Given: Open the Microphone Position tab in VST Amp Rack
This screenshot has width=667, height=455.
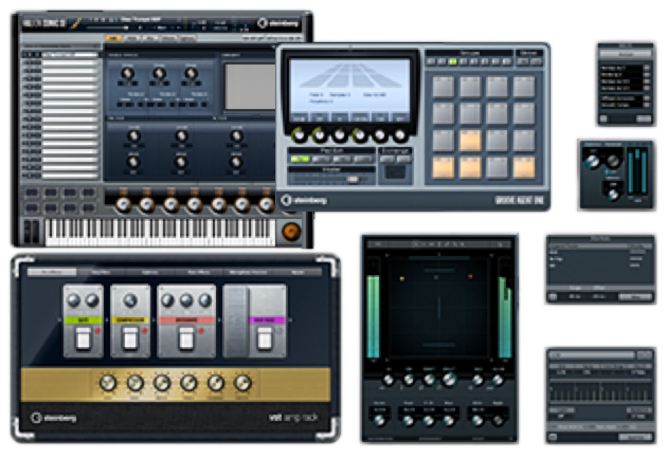Looking at the screenshot, I should (x=249, y=272).
